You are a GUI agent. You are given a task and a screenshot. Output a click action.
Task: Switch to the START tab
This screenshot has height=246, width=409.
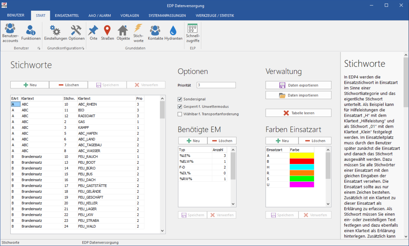point(41,15)
